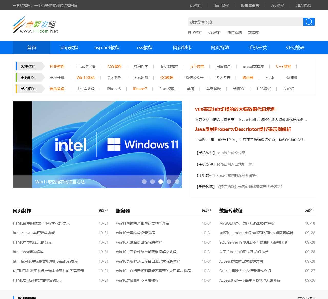
Task: Go to fourth carousel slide dot
Action: tap(169, 182)
